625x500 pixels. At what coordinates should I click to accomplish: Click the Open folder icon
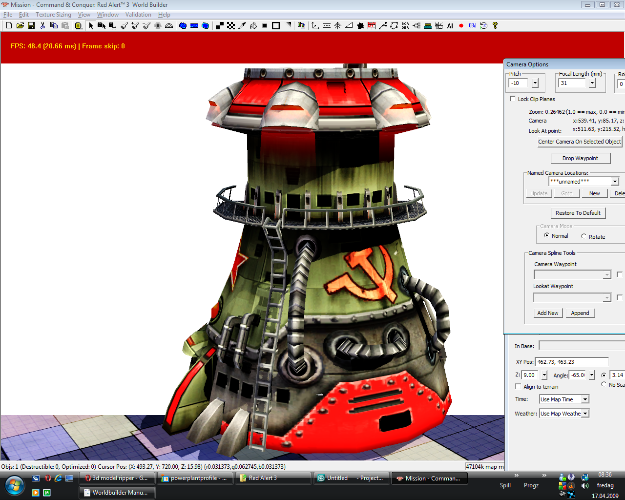click(x=20, y=25)
